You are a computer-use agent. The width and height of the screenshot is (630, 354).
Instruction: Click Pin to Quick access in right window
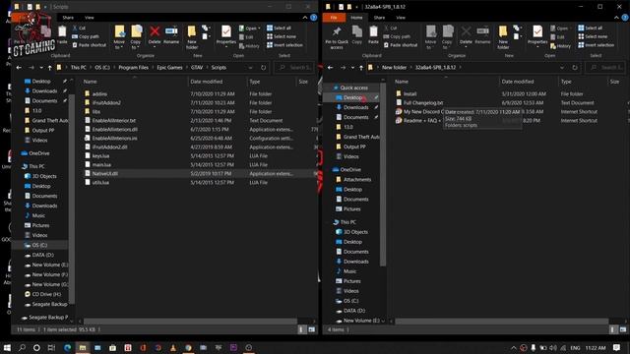tap(337, 37)
